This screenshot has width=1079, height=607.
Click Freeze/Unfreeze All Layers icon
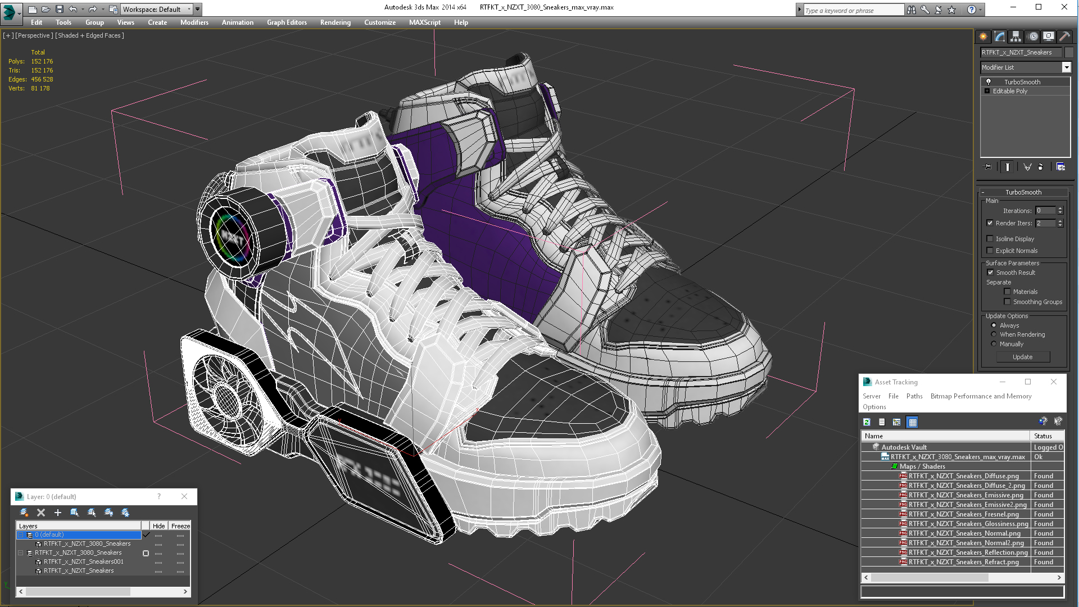tap(125, 513)
